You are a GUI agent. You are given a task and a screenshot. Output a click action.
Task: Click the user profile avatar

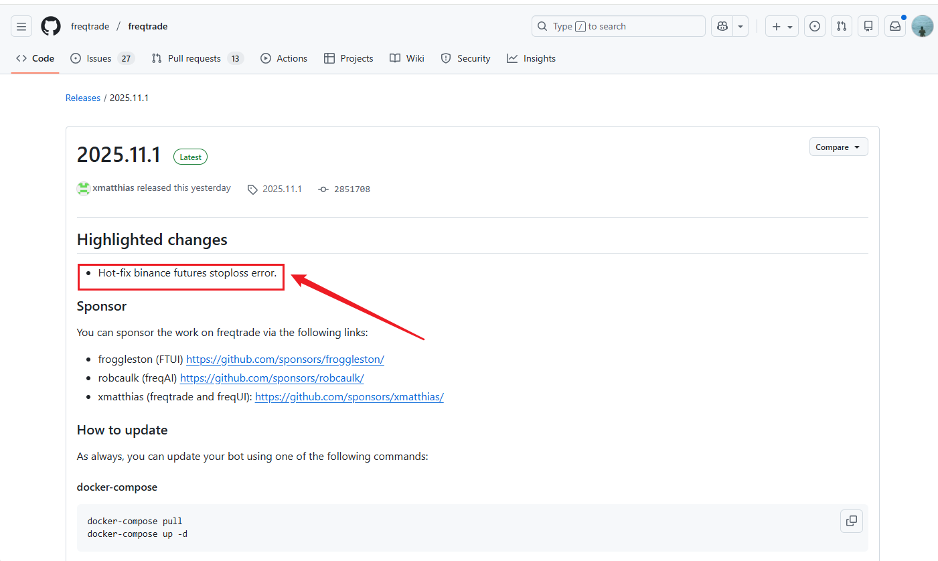pyautogui.click(x=922, y=27)
